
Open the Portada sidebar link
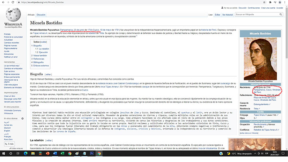click(x=7, y=34)
